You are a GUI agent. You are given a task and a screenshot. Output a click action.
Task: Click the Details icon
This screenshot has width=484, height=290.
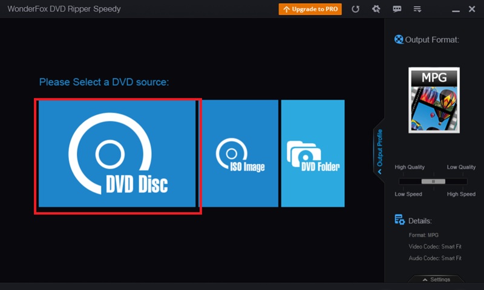[399, 220]
